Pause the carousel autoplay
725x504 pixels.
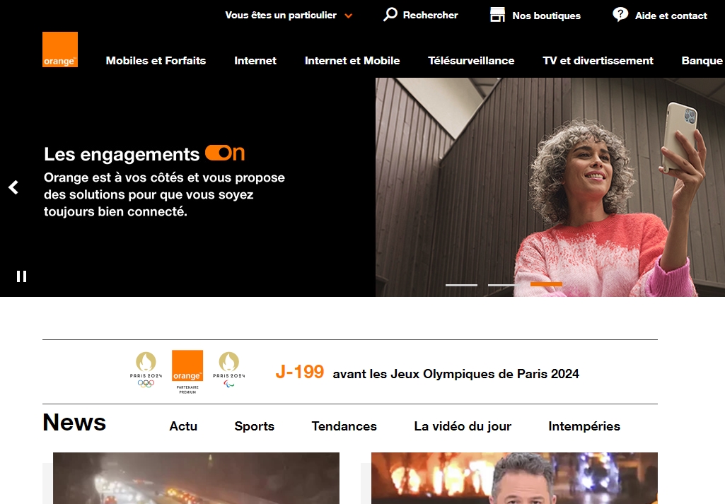tap(21, 276)
